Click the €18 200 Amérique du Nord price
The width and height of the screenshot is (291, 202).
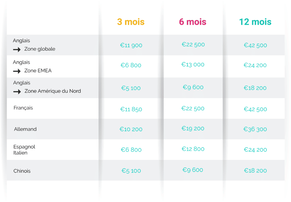tap(255, 88)
